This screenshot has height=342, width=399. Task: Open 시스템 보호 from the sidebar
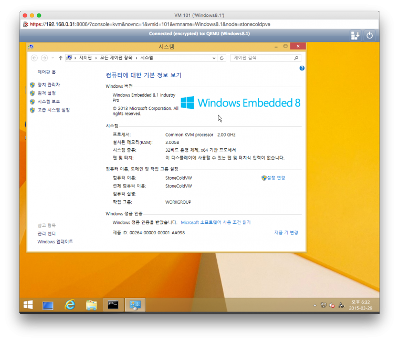click(x=49, y=101)
